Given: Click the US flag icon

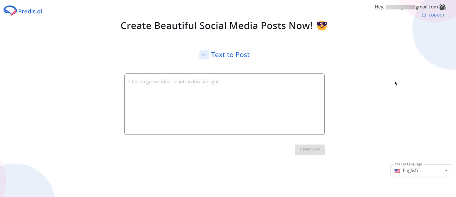Looking at the screenshot, I should pyautogui.click(x=397, y=171).
